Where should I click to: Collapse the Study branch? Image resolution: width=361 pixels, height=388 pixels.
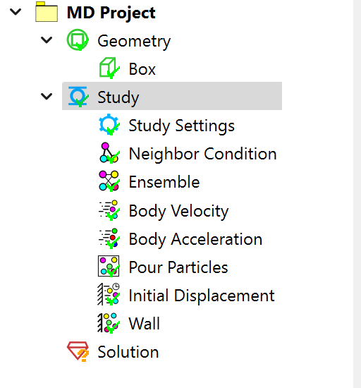point(47,96)
